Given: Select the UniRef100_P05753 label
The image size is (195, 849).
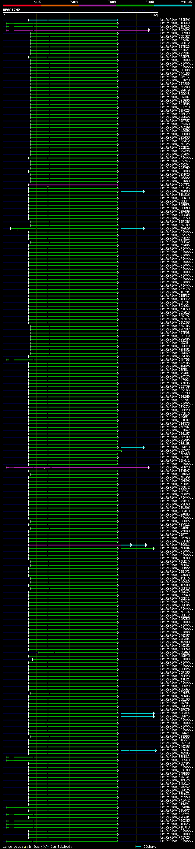Looking at the screenshot, I should tap(175, 538).
